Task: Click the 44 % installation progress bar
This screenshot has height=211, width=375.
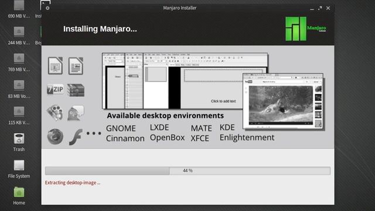Action: (187, 171)
